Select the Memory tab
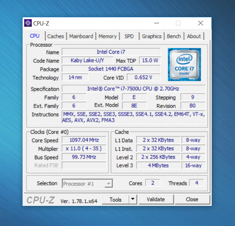235x226 pixels. pyautogui.click(x=107, y=36)
